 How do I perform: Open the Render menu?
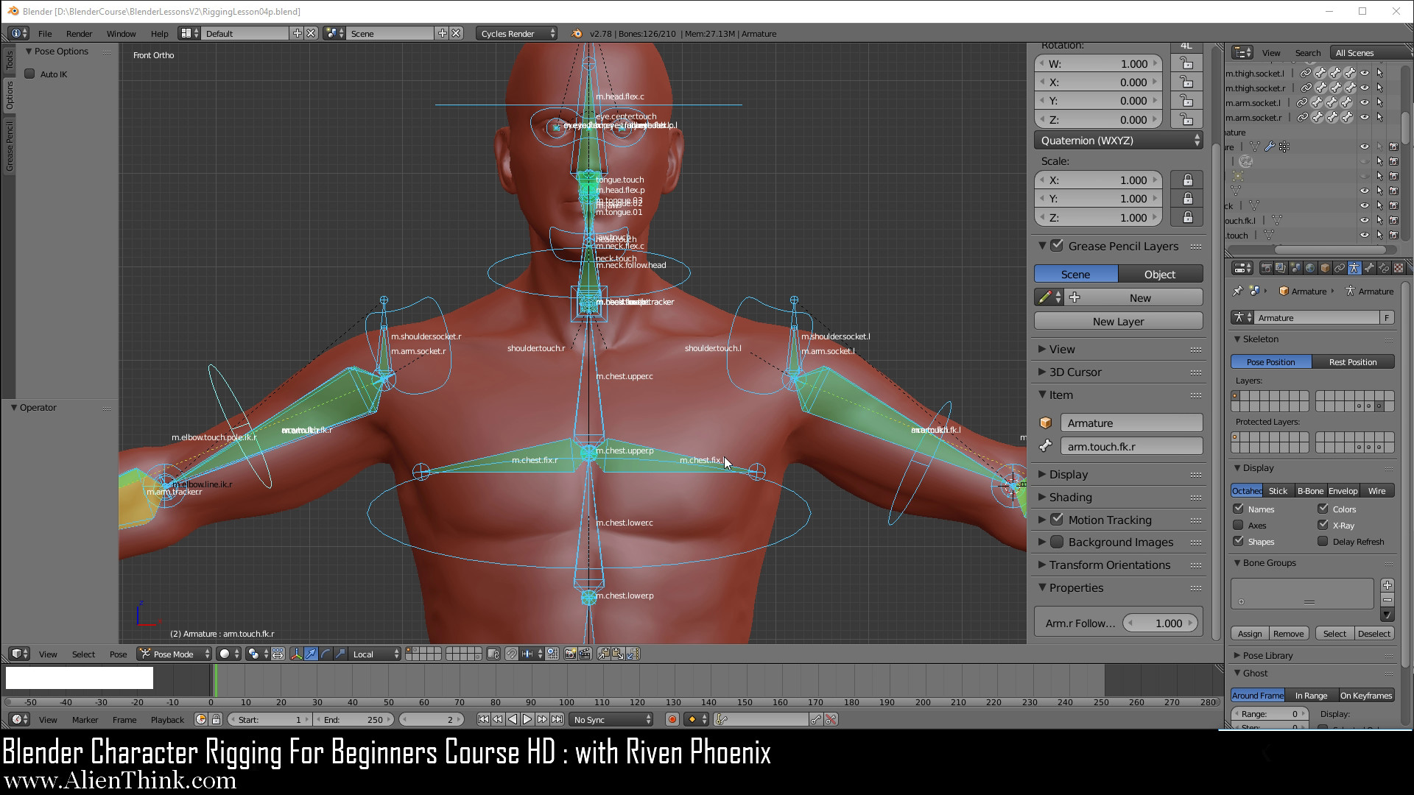coord(79,33)
